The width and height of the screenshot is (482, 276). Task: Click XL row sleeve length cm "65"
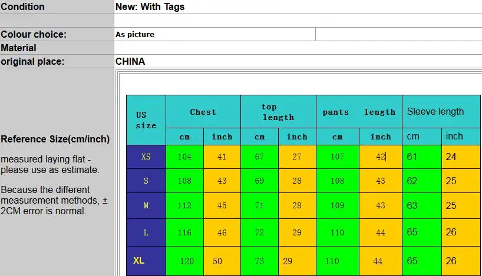point(422,261)
